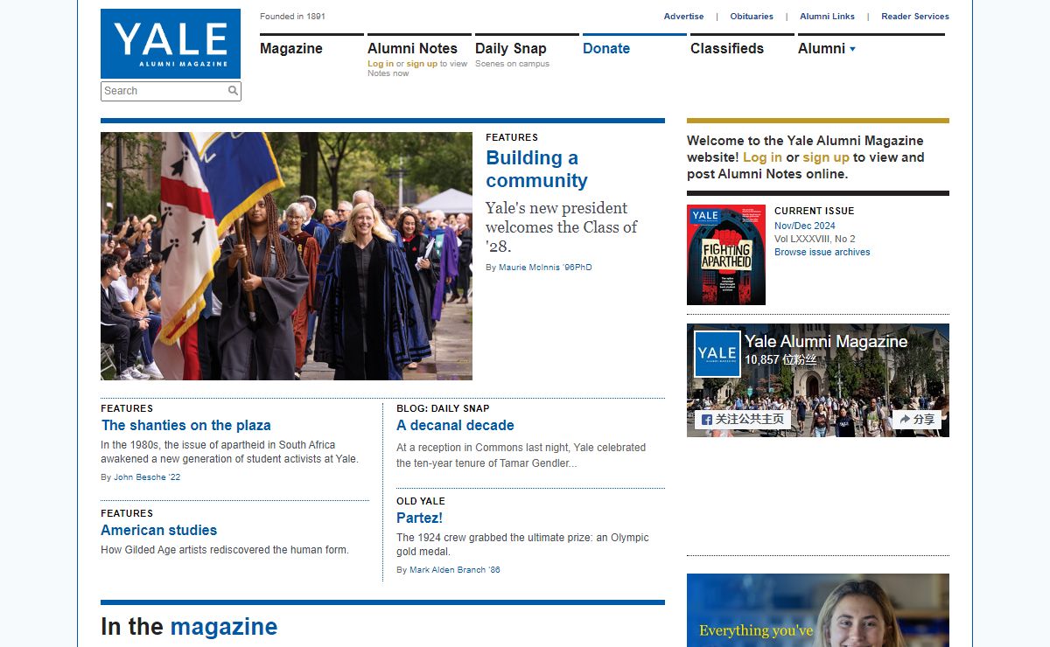Click the Advertise link
Image resolution: width=1050 pixels, height=647 pixels.
[684, 17]
